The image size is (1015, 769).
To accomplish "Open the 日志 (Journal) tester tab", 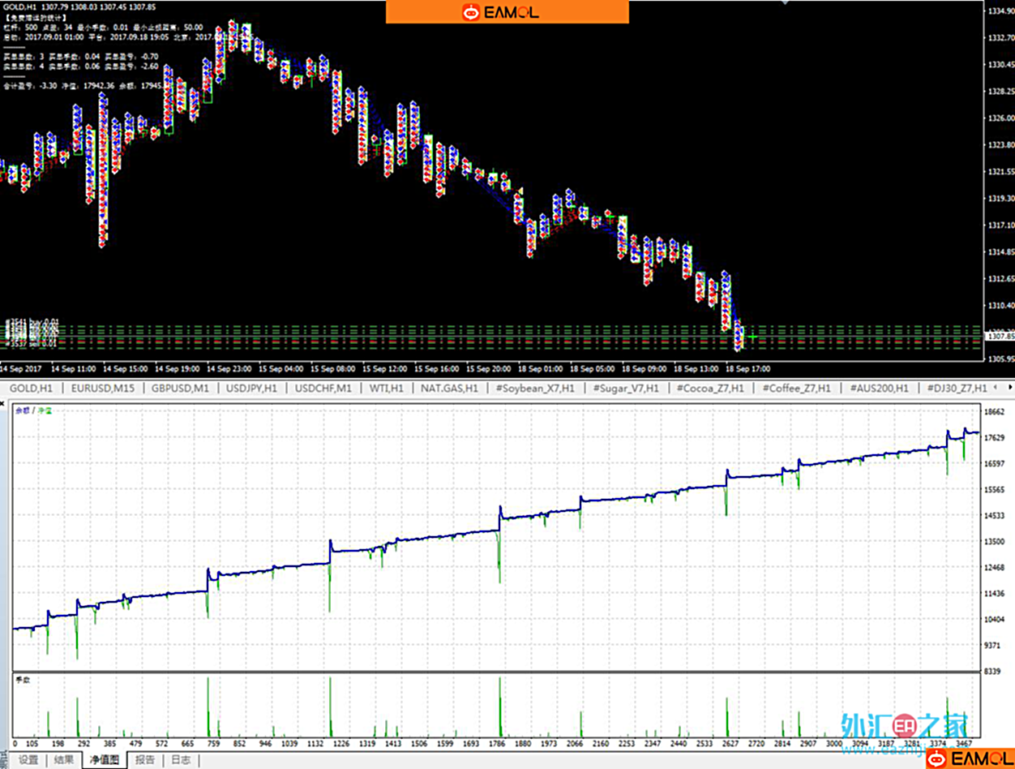I will click(x=181, y=760).
